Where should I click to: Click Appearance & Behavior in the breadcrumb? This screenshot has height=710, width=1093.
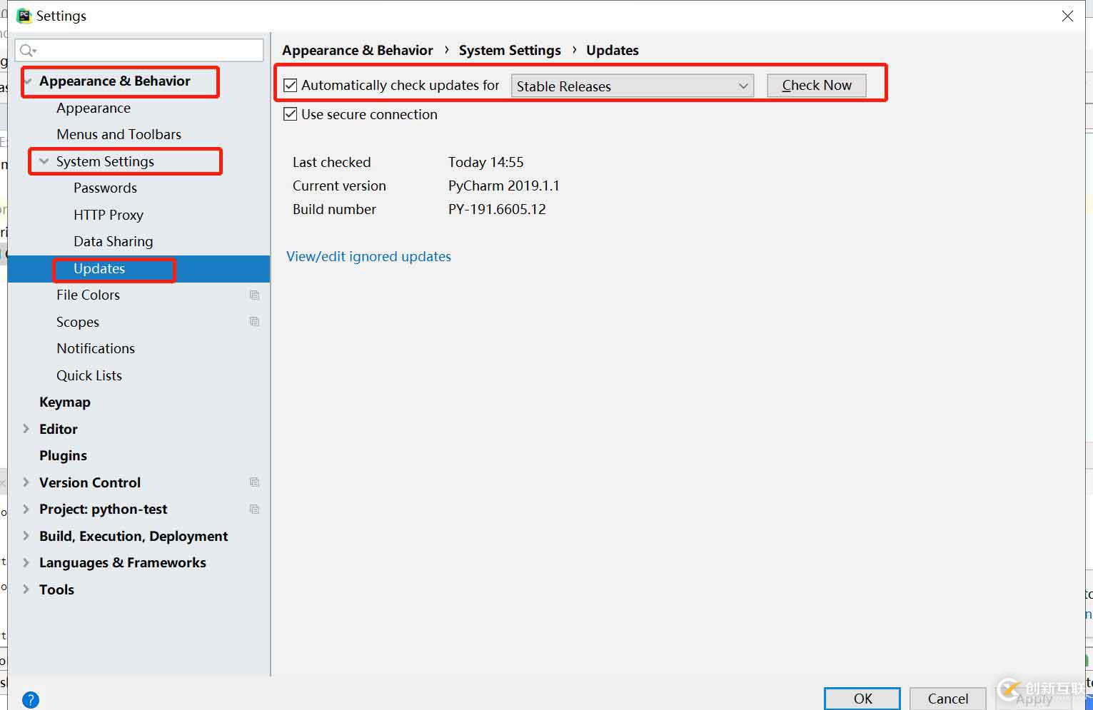coord(358,50)
